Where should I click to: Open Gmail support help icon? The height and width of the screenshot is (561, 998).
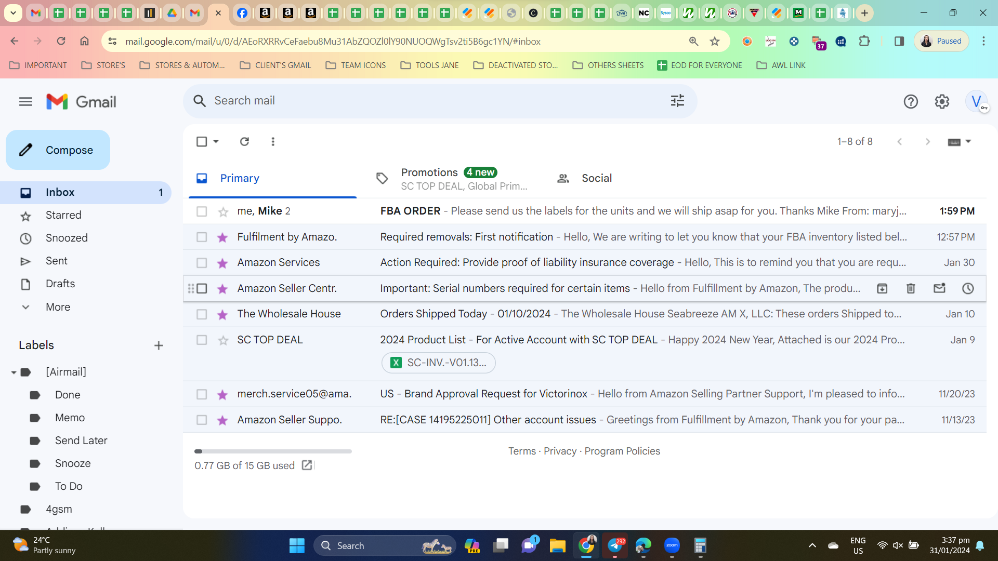coord(911,102)
